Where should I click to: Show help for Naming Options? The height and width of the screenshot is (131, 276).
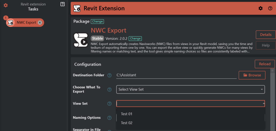pyautogui.click(x=110, y=118)
